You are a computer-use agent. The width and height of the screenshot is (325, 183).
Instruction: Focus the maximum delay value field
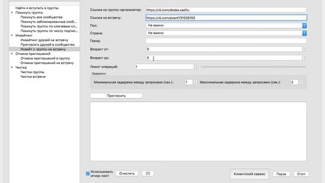[295, 82]
